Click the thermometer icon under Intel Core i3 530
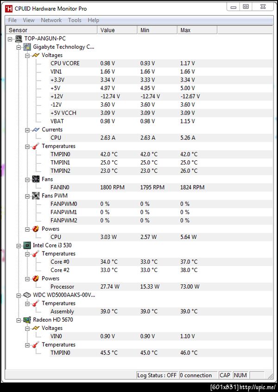Image resolution: width=278 pixels, height=392 pixels. pos(36,253)
